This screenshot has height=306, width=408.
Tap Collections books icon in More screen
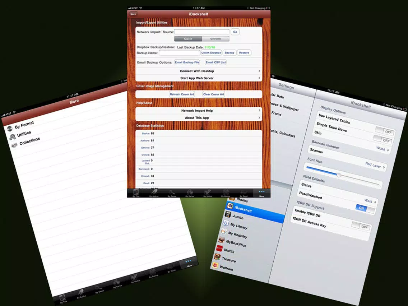15,145
